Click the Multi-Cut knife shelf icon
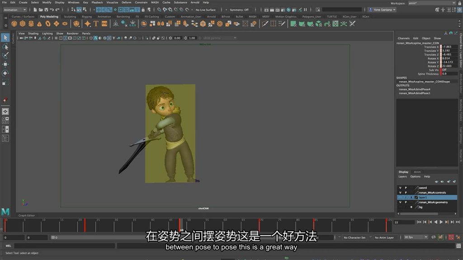Viewport: 463px width, 260px height. 265,24
